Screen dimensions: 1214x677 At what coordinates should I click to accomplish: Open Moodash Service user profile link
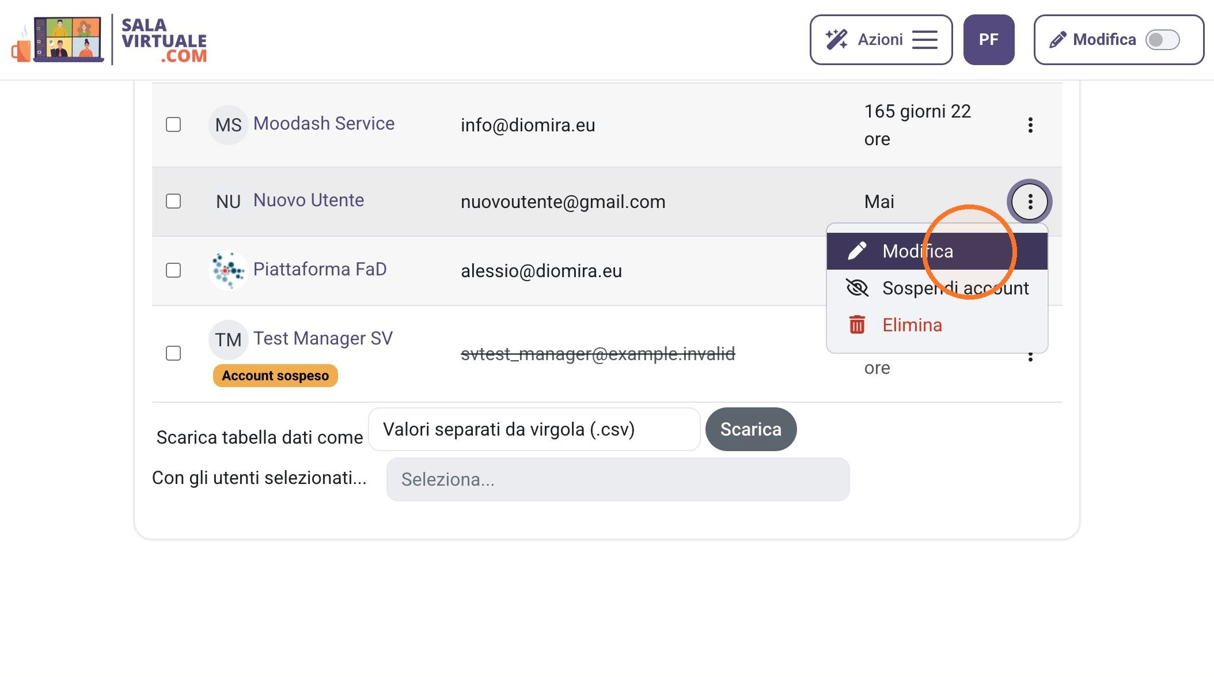[324, 123]
